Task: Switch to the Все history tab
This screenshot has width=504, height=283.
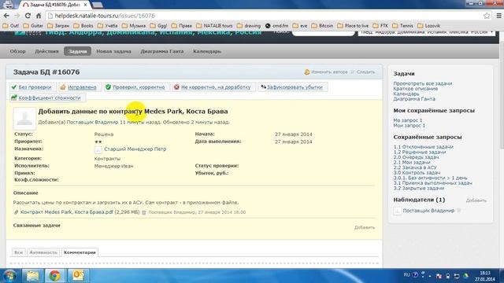Action: 19,252
